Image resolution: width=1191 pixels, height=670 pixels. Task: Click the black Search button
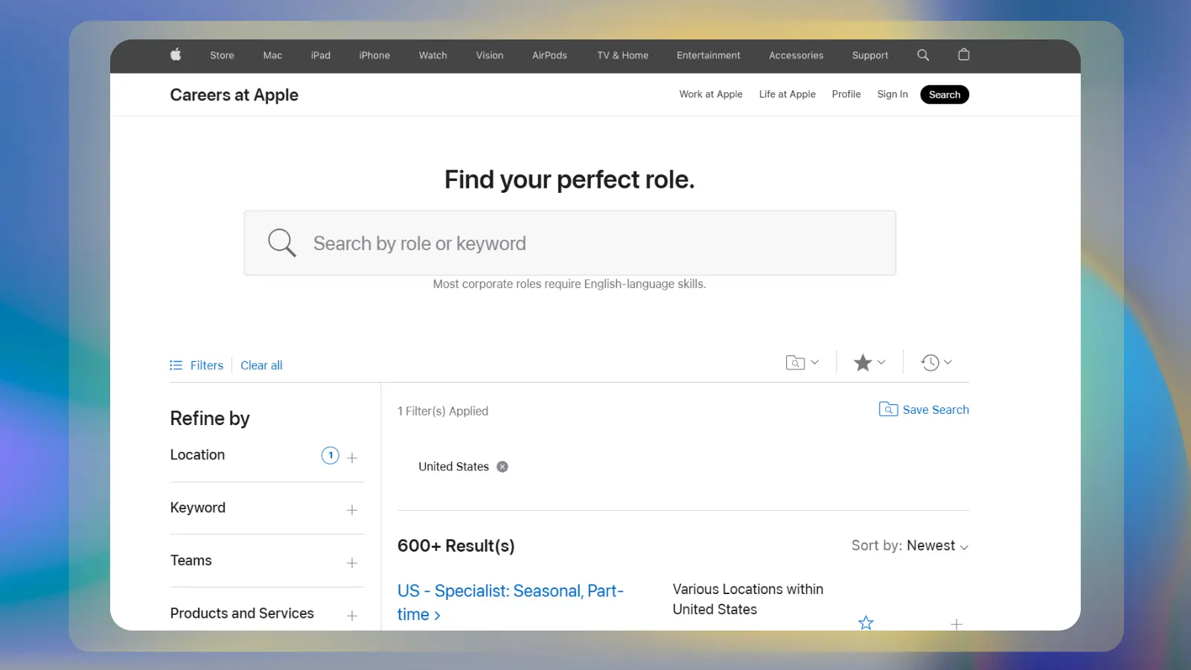[945, 95]
